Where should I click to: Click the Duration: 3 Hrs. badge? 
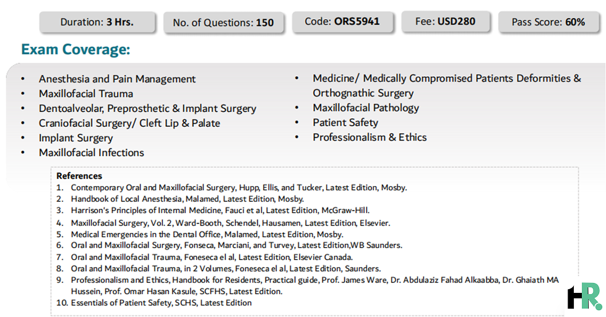point(97,22)
